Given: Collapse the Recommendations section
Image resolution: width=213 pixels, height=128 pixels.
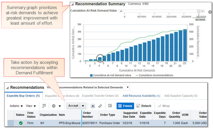Looking at the screenshot, I should pos(7,88).
